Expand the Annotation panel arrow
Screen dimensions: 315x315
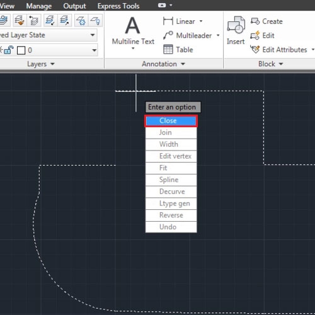pyautogui.click(x=183, y=64)
